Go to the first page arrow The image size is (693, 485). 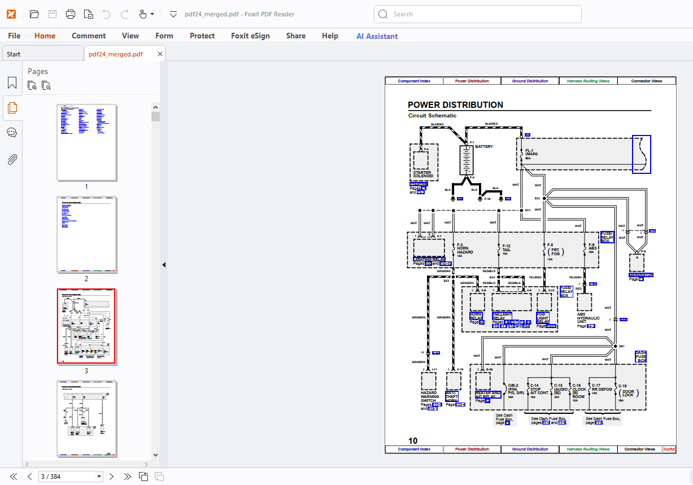coord(14,477)
